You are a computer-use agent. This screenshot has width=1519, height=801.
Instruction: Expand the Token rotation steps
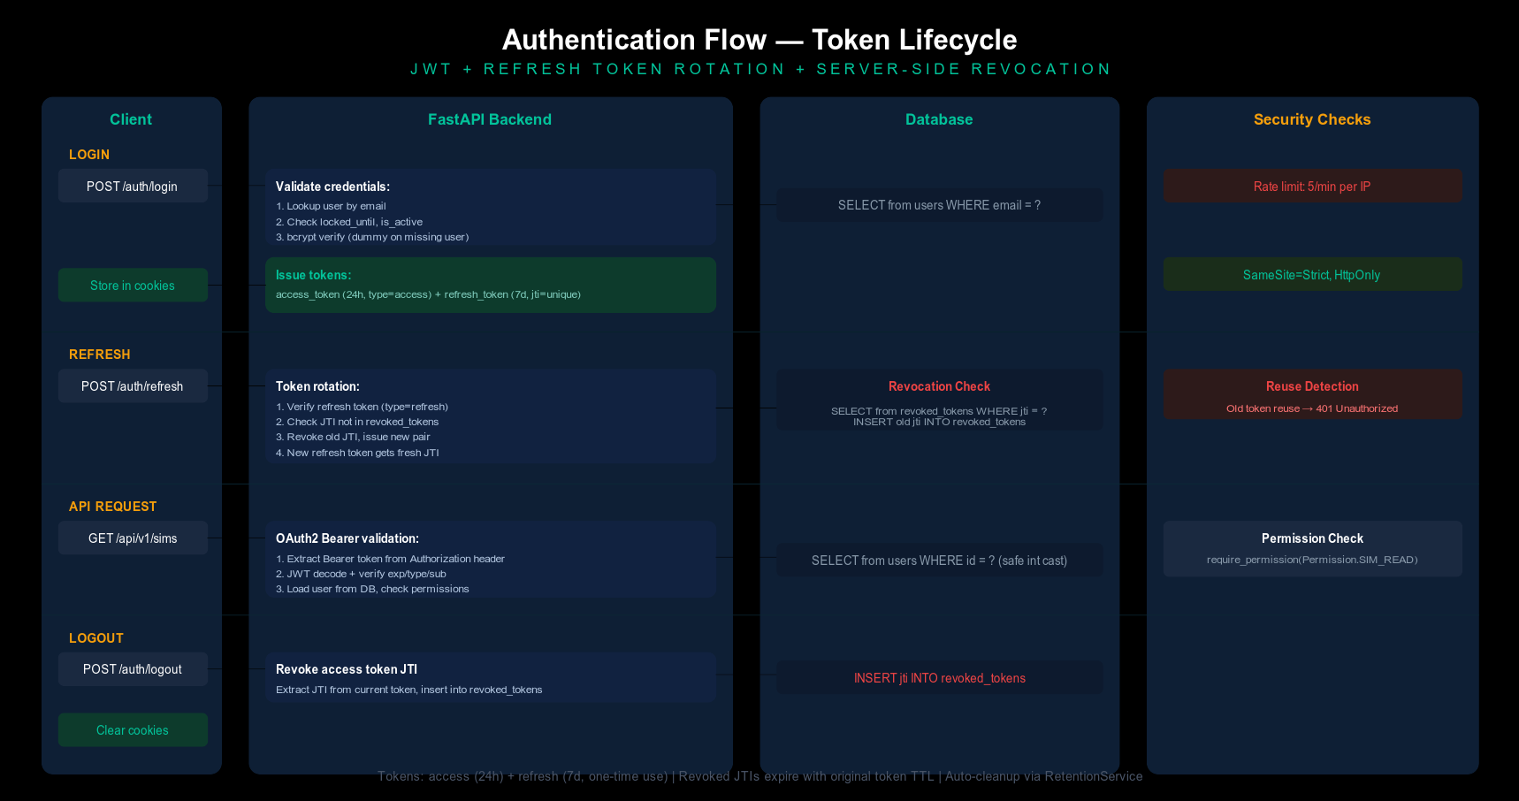point(491,416)
